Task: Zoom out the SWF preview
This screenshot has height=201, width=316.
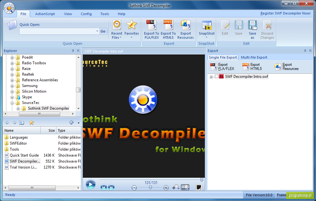Action: coord(134,188)
